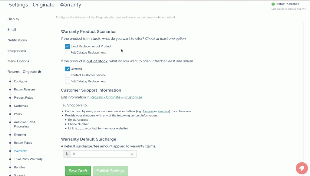The image size is (310, 176).
Task: Click the Publish Settings button
Action: click(x=110, y=171)
